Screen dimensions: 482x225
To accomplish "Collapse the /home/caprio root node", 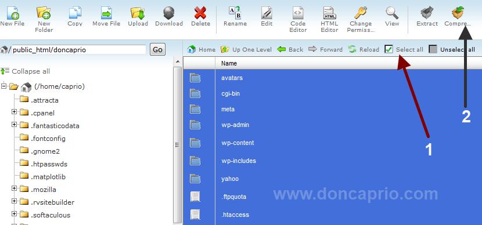I will click(x=3, y=86).
